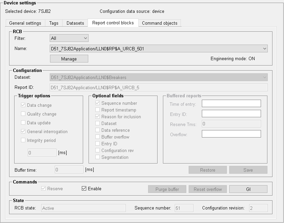Toggle the Data change trigger checkbox
This screenshot has width=284, height=223.
[x=23, y=105]
